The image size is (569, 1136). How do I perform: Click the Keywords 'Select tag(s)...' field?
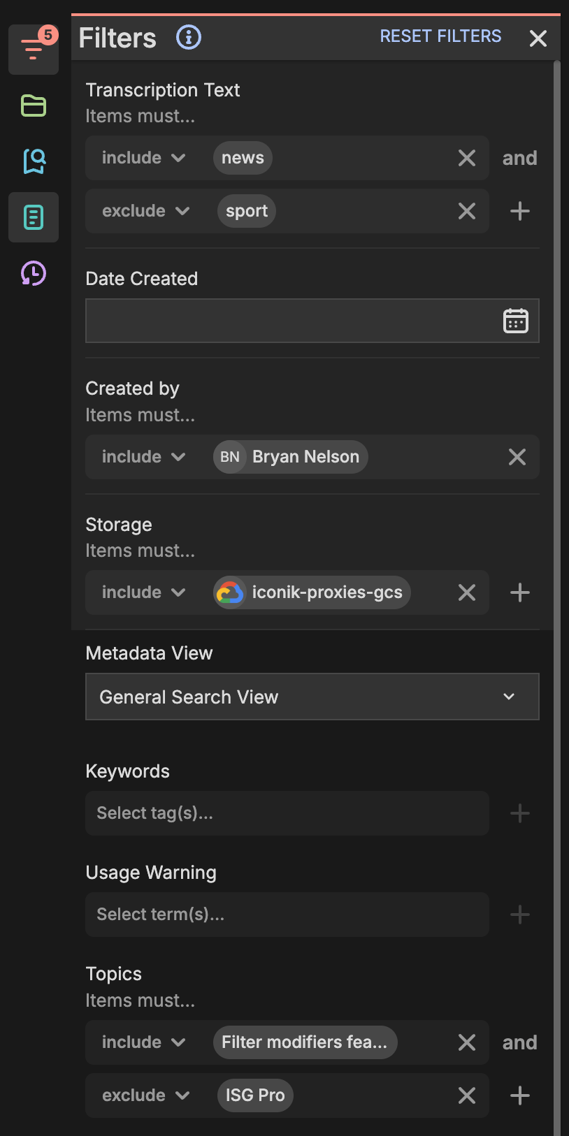[287, 813]
